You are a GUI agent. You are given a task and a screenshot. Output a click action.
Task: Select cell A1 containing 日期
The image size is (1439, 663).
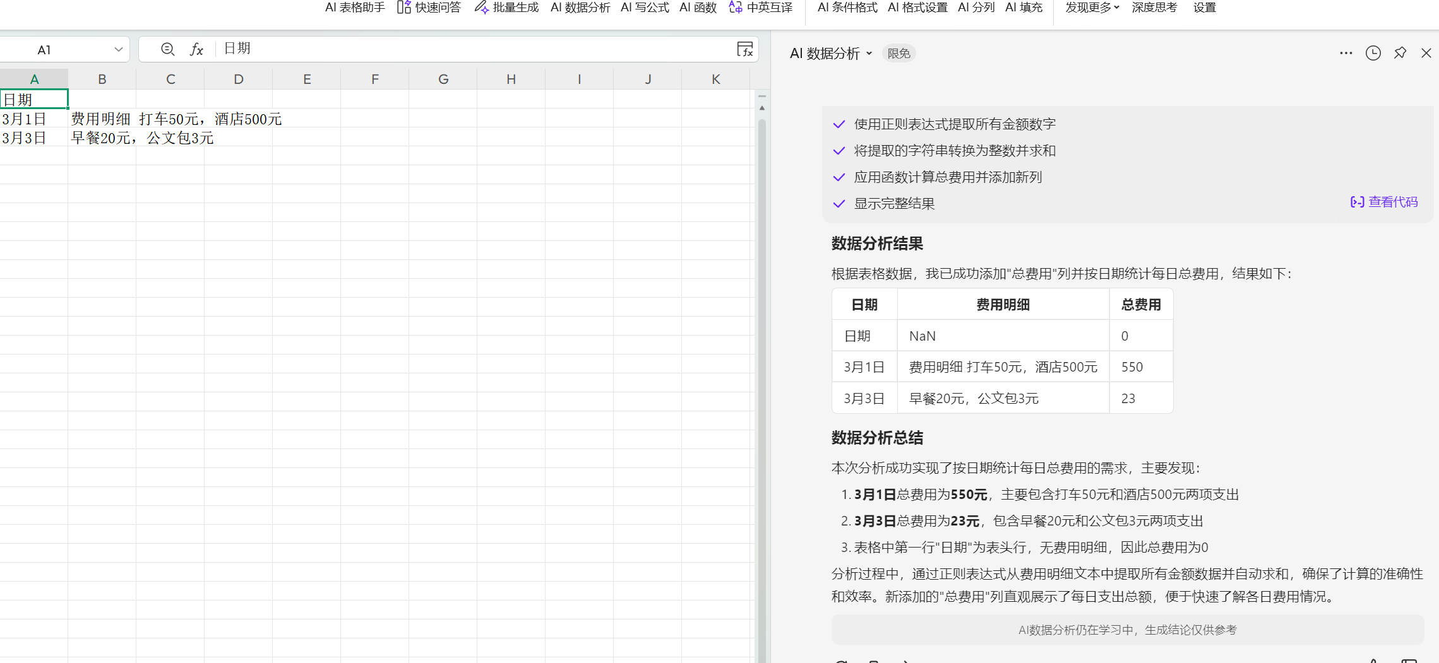click(x=34, y=99)
